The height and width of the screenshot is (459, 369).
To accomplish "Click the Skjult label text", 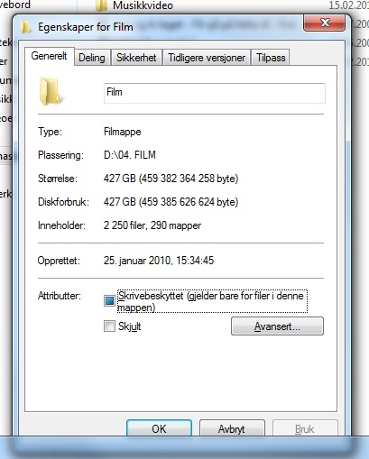I will coord(130,326).
